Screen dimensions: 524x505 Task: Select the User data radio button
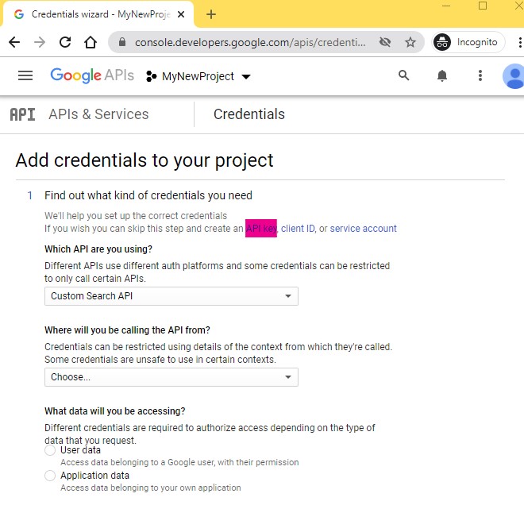pos(50,450)
